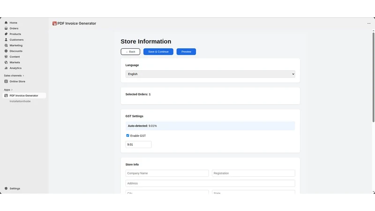Click the Preview button

(x=186, y=52)
